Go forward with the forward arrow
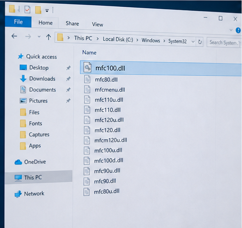242x228 pixels. (28, 37)
